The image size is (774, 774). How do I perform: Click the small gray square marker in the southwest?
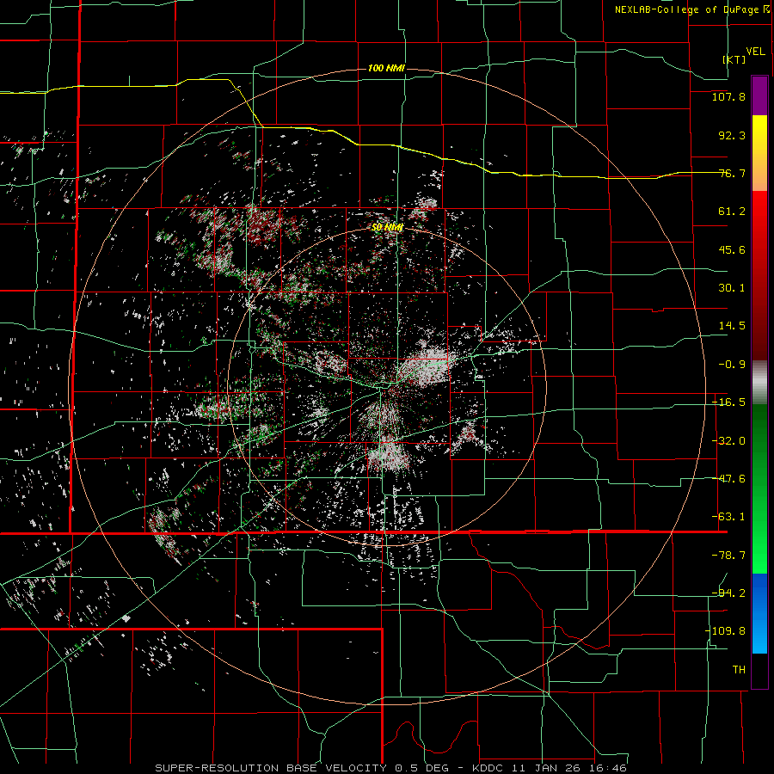[126, 618]
